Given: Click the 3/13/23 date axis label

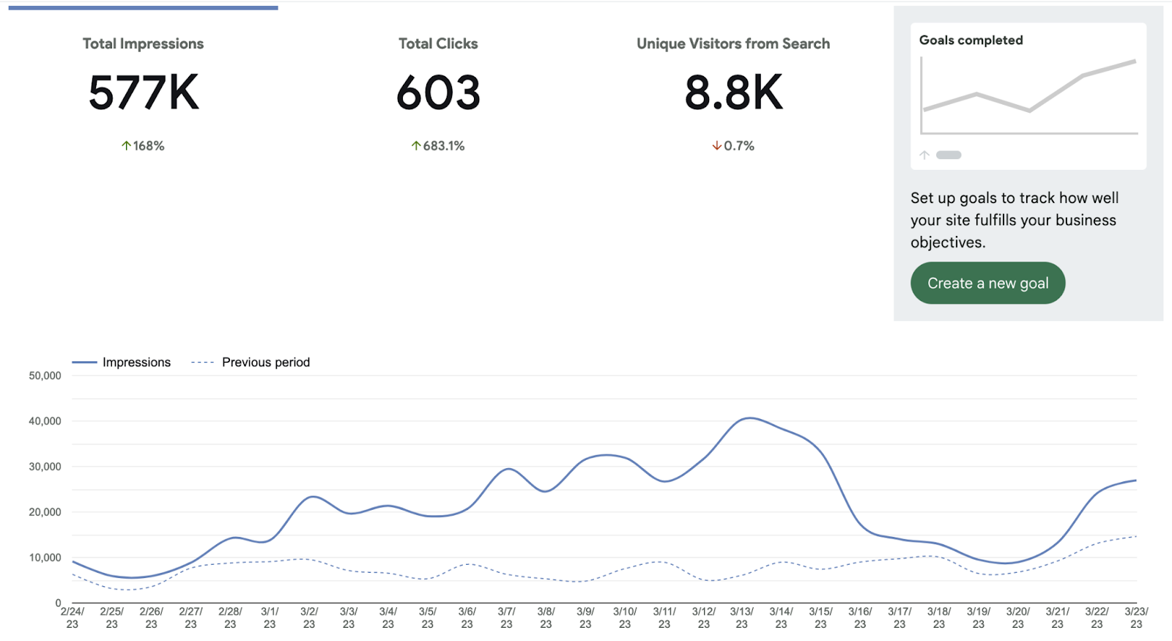Looking at the screenshot, I should 741,618.
